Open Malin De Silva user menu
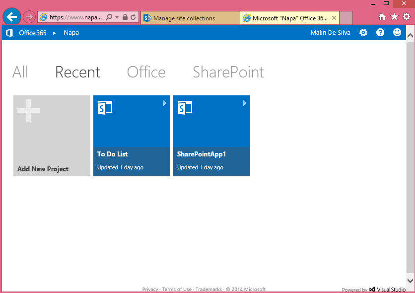This screenshot has width=415, height=293. point(330,33)
